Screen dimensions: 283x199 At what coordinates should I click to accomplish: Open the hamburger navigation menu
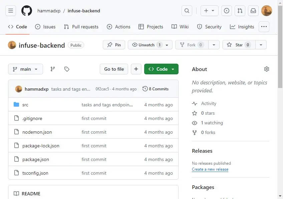pyautogui.click(x=11, y=11)
